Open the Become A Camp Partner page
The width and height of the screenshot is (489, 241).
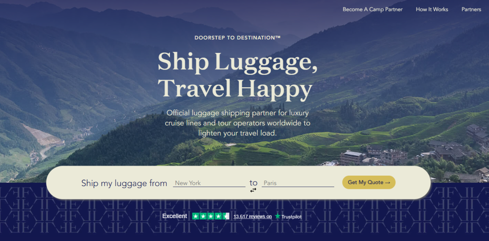point(372,10)
